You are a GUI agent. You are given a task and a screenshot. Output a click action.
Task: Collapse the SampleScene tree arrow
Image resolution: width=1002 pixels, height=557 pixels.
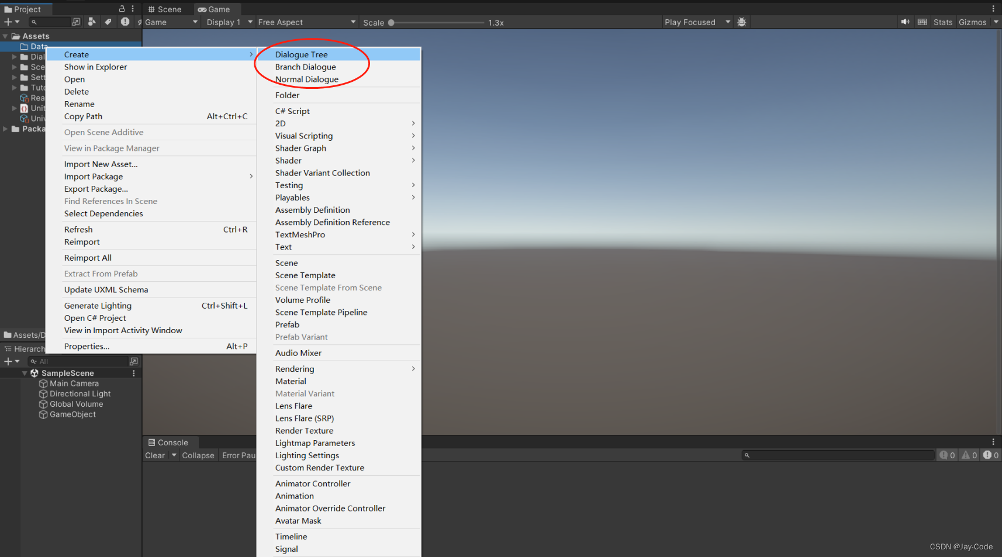[25, 373]
